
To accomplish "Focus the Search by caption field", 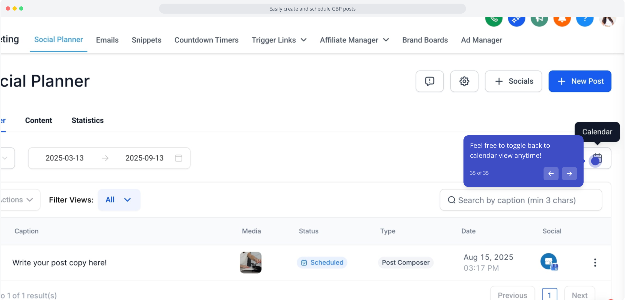I will (x=521, y=200).
